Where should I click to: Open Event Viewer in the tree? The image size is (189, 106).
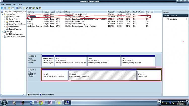[x=14, y=19]
